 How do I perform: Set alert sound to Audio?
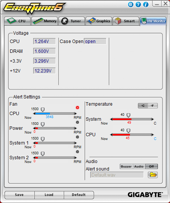pos(139,166)
